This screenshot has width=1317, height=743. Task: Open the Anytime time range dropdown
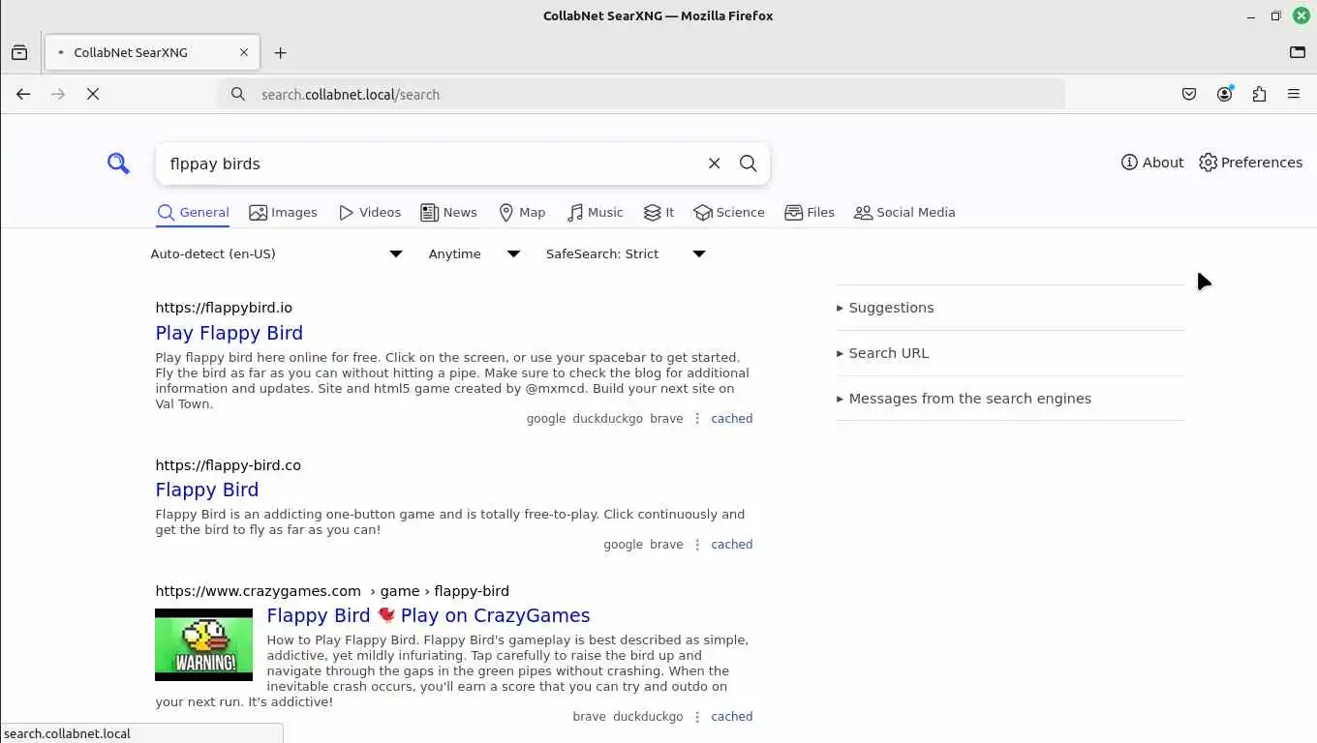[x=475, y=253]
